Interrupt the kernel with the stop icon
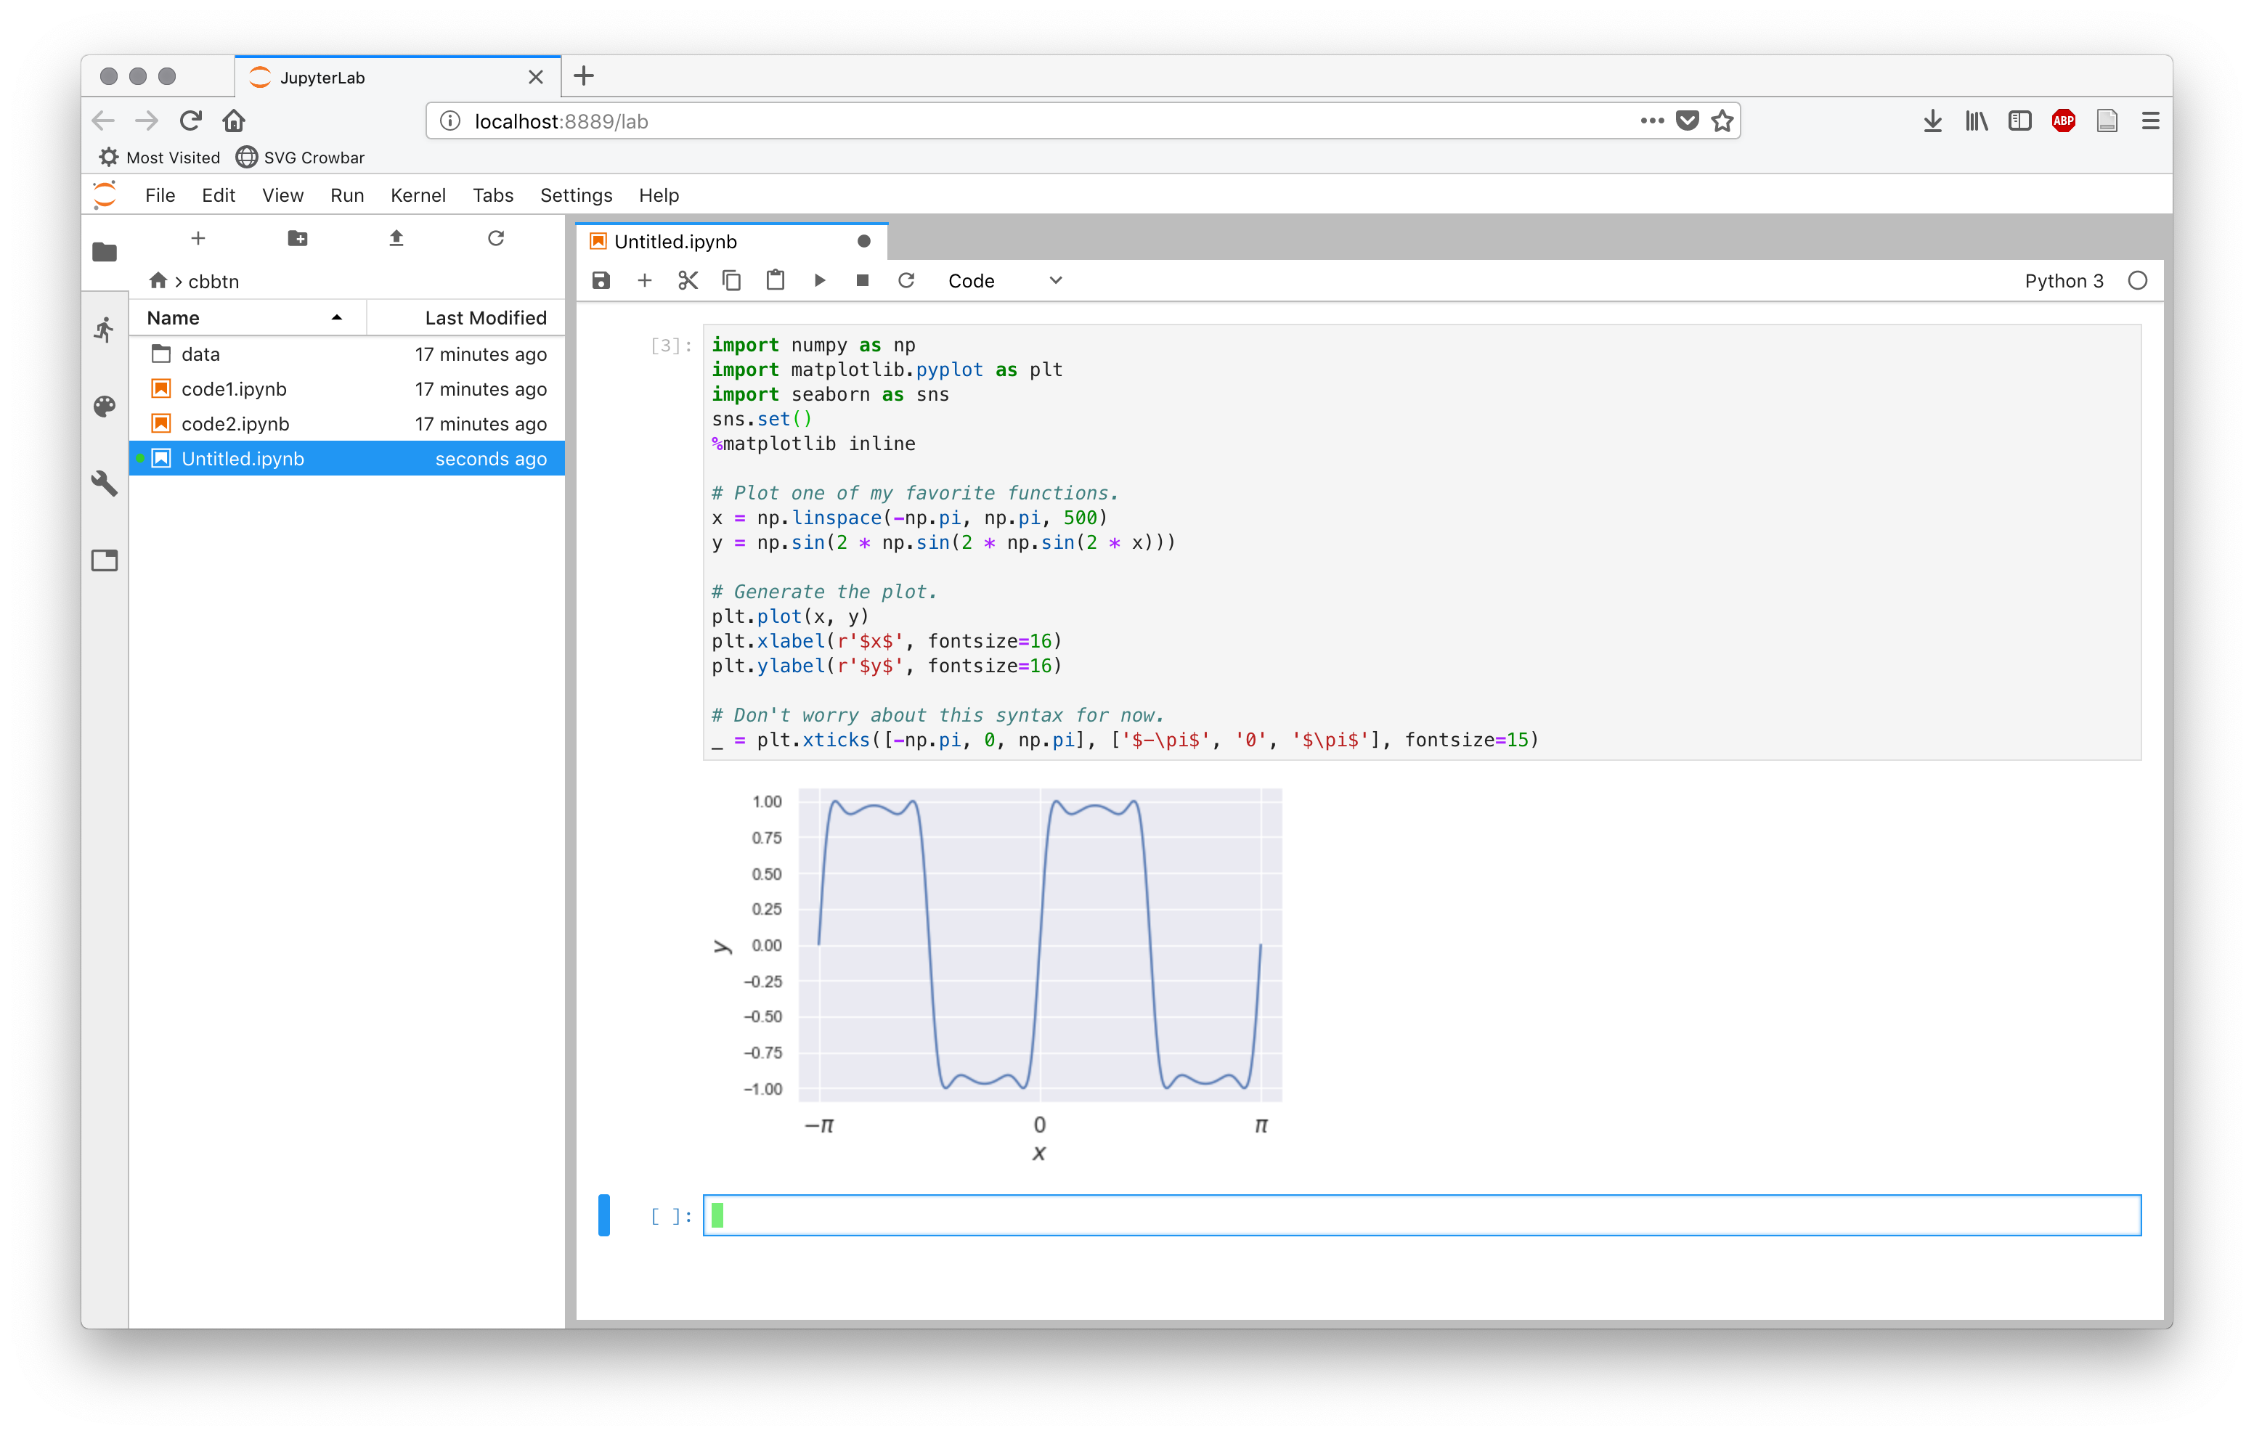 point(862,281)
